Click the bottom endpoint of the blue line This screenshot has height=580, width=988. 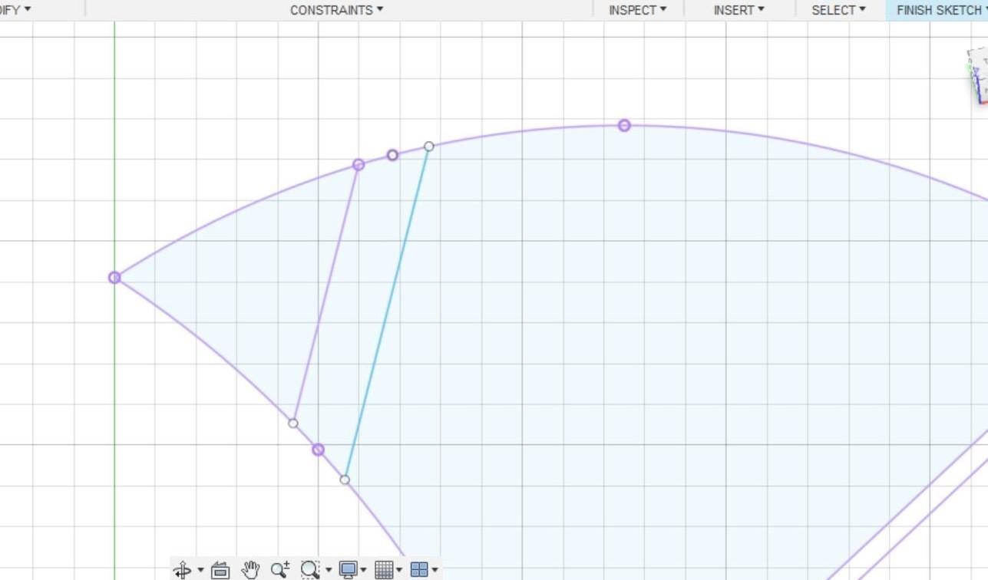coord(345,479)
